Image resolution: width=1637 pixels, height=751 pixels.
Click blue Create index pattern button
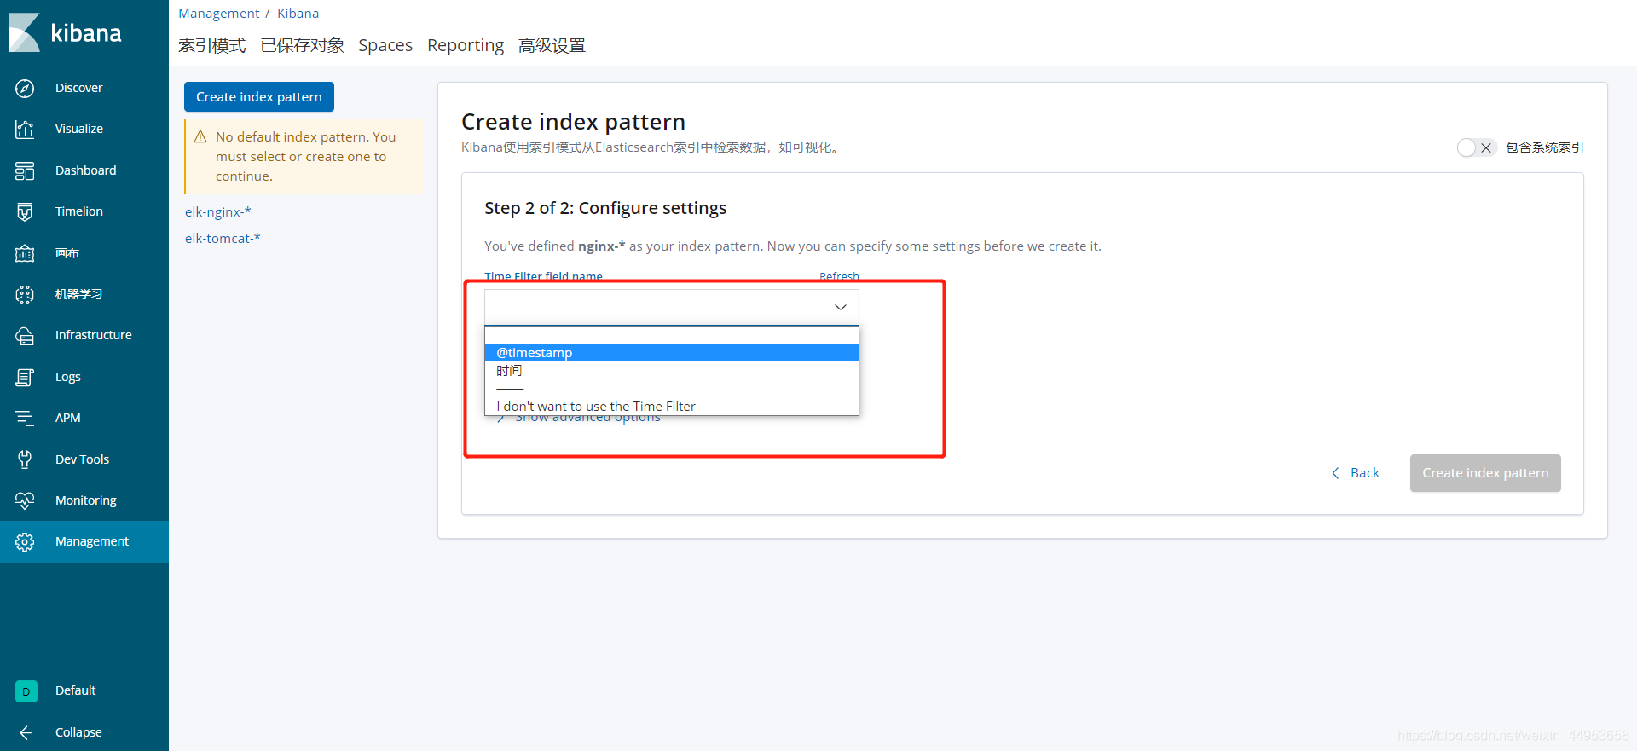click(259, 97)
